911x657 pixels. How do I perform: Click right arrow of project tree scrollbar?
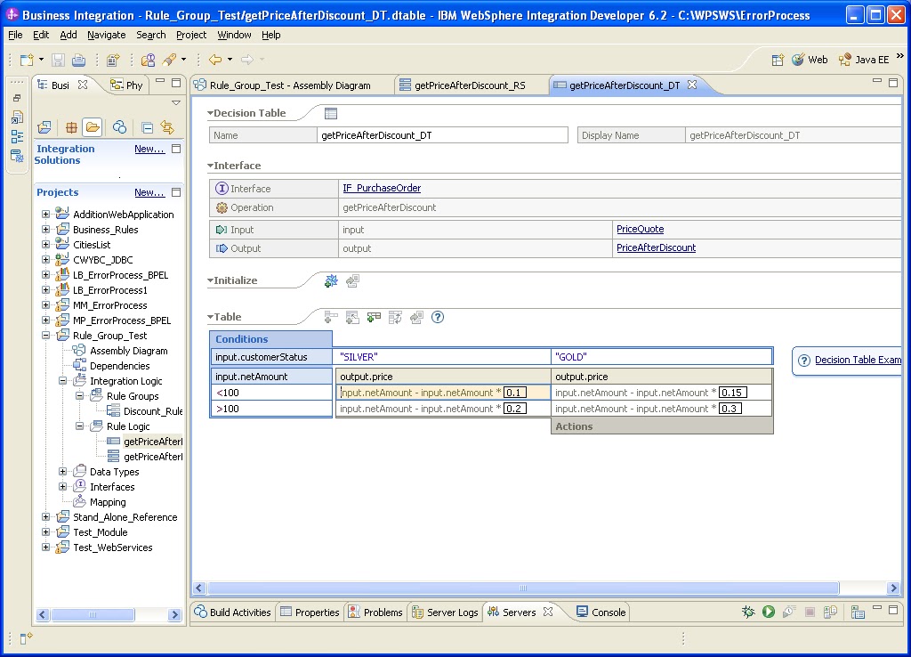click(x=174, y=614)
